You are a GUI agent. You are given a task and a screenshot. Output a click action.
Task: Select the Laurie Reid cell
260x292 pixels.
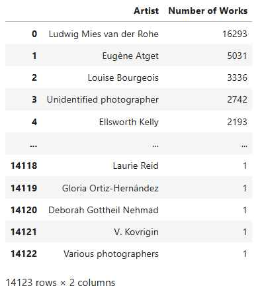[136, 166]
